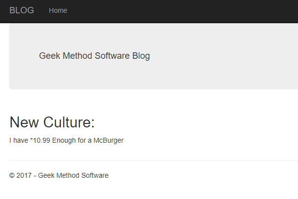Image resolution: width=298 pixels, height=199 pixels.
Task: Select the New Culture: heading
Action: point(52,122)
